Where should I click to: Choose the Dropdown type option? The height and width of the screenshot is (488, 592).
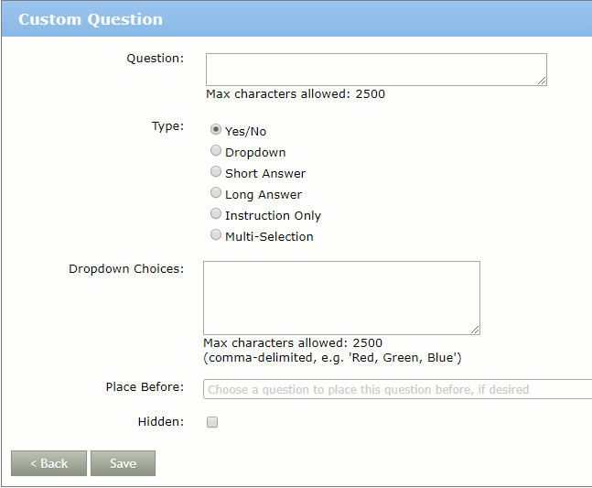[216, 151]
